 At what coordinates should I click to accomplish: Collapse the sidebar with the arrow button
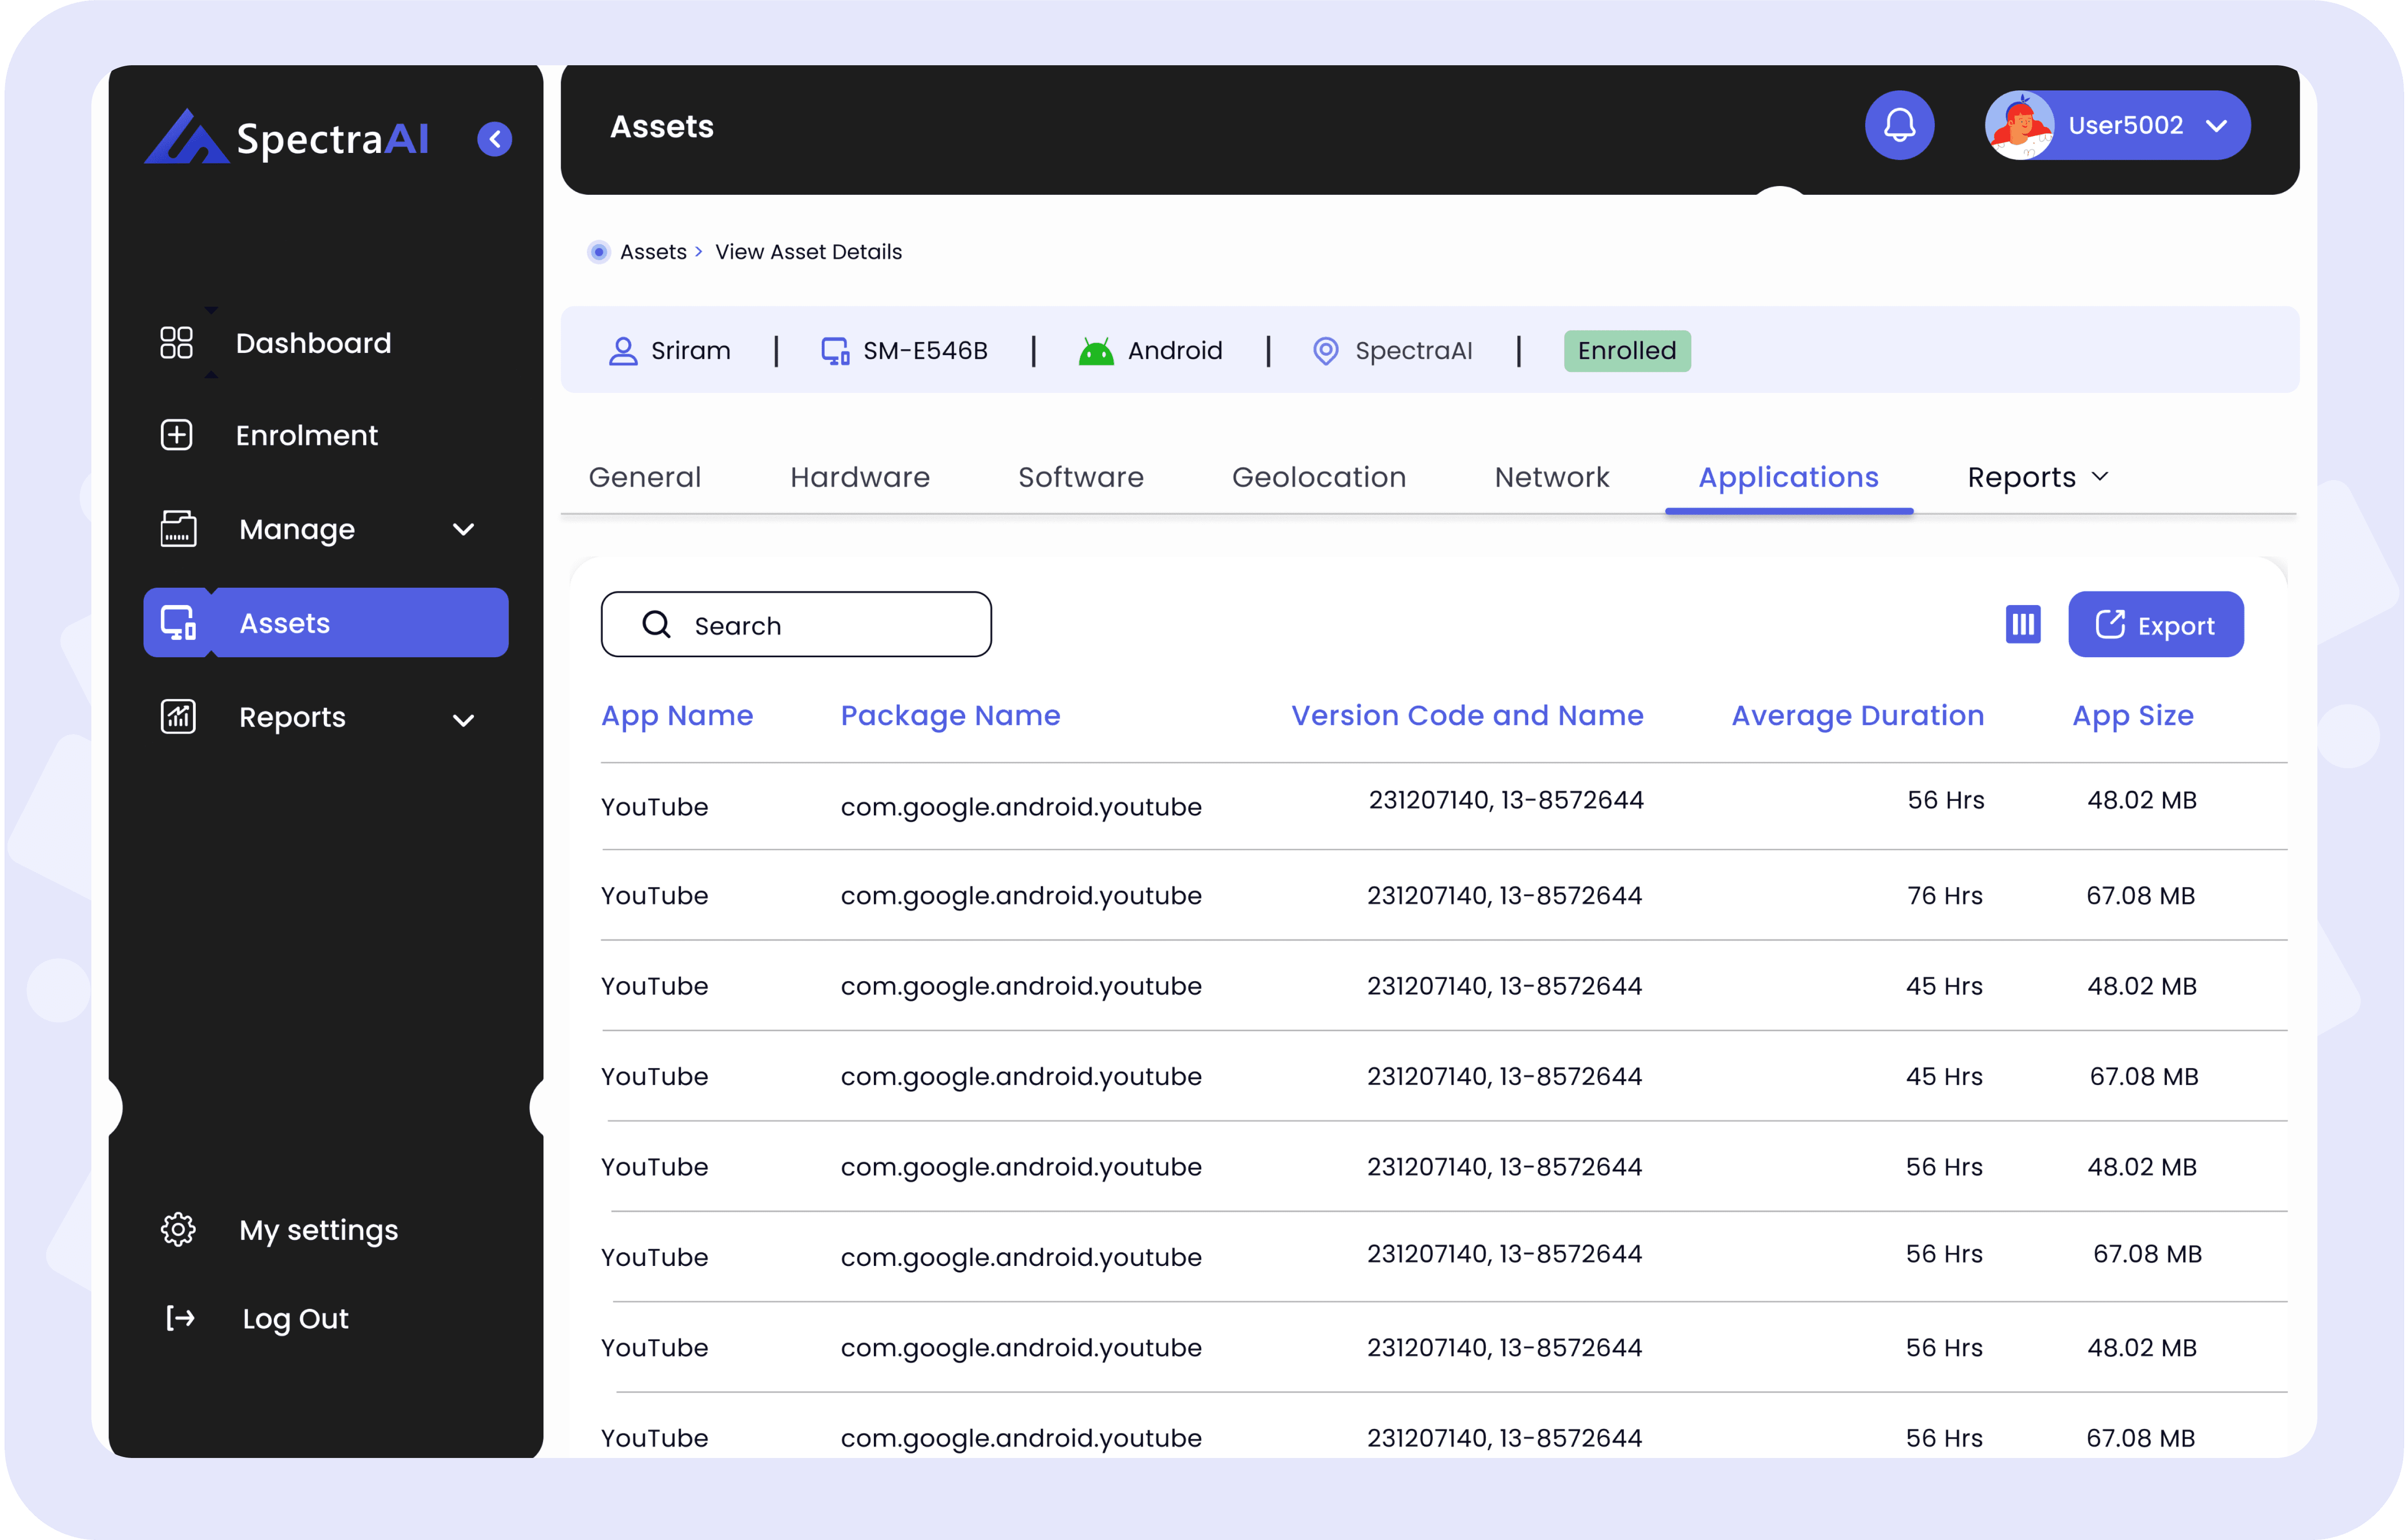[494, 139]
